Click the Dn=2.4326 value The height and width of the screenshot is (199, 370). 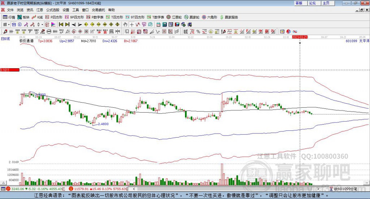110,41
